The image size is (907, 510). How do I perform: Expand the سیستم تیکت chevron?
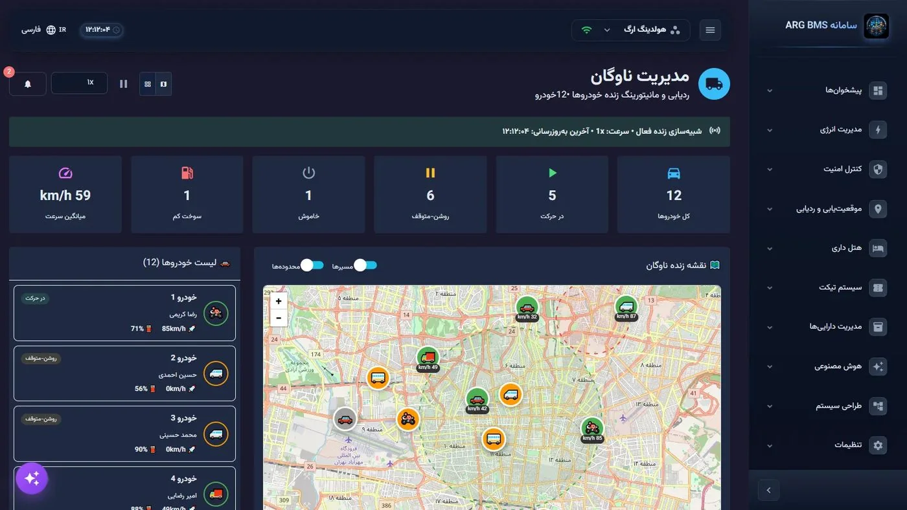[770, 288]
